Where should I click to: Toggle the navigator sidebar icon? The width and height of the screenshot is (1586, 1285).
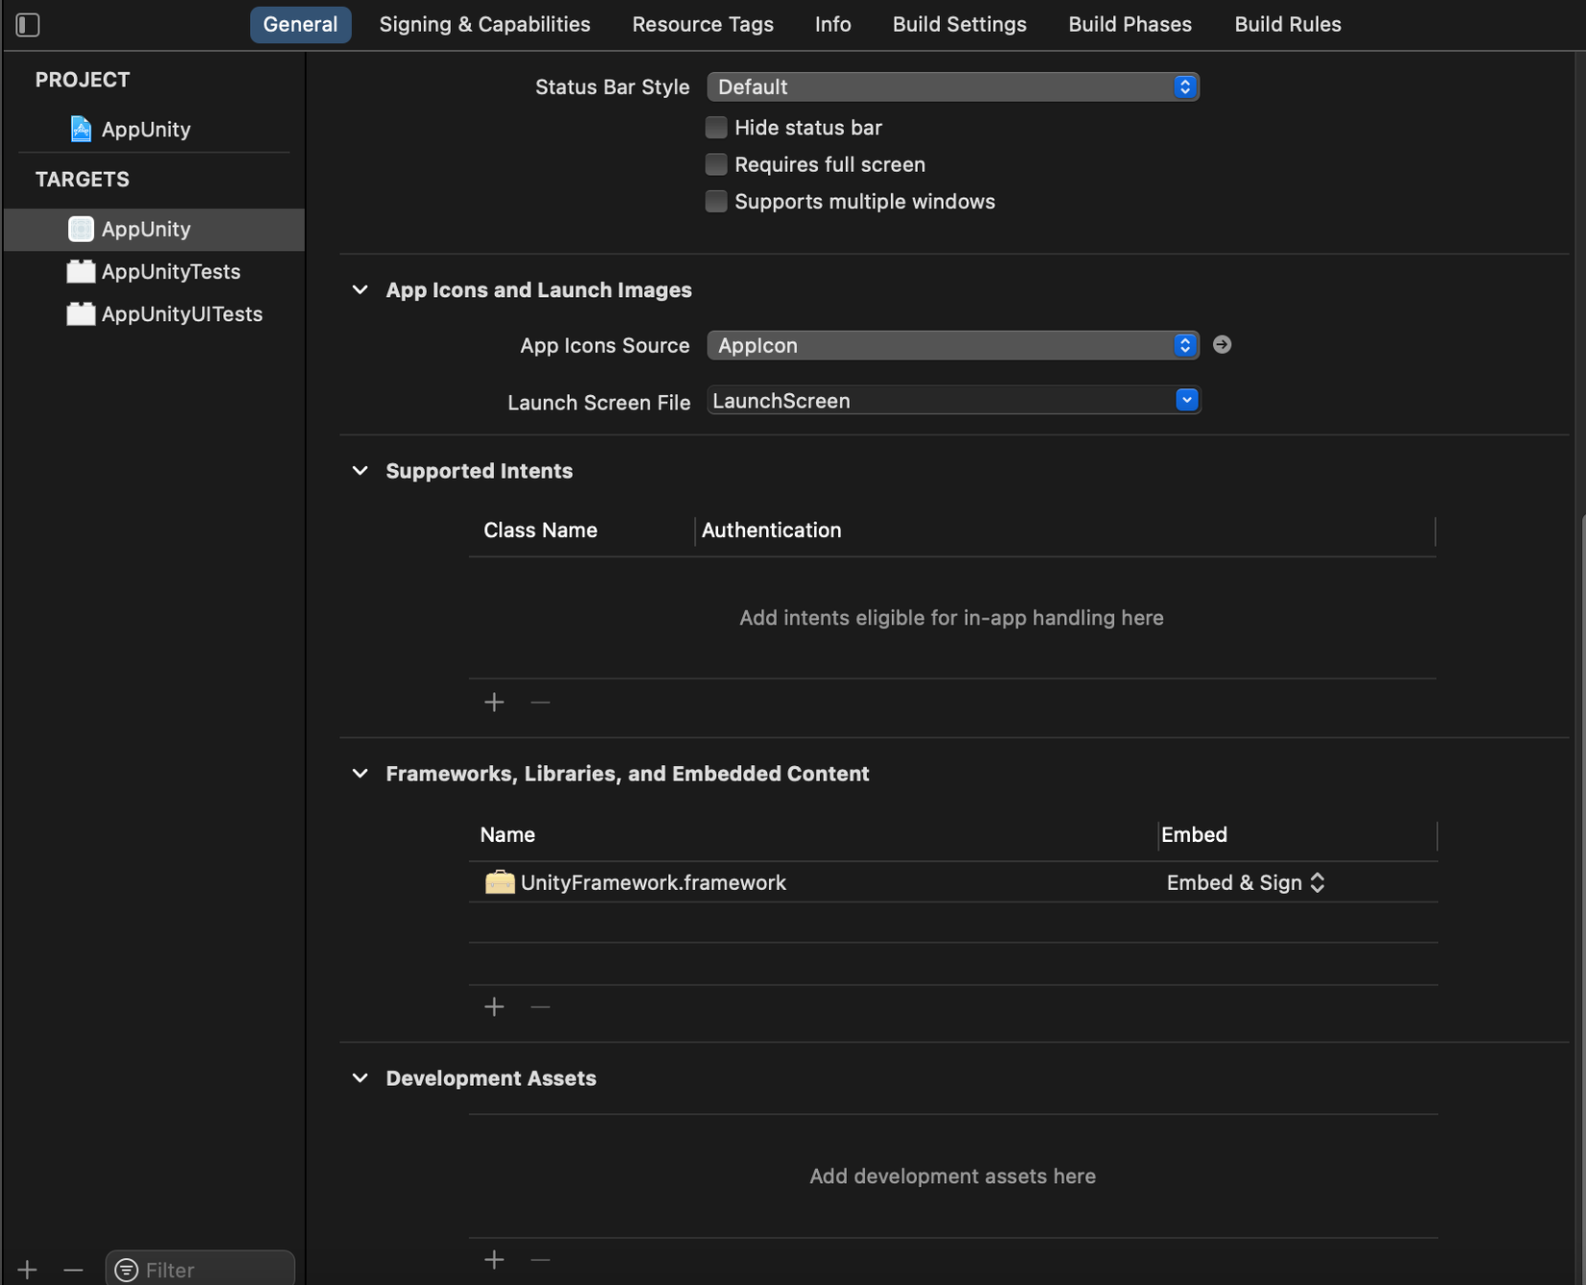pos(28,25)
